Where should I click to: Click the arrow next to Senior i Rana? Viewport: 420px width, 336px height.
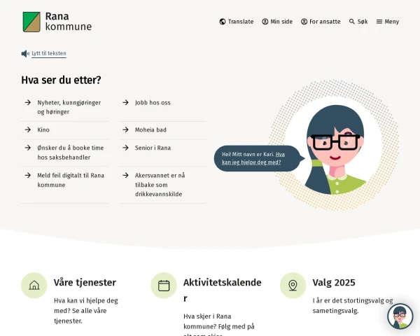[x=125, y=148]
